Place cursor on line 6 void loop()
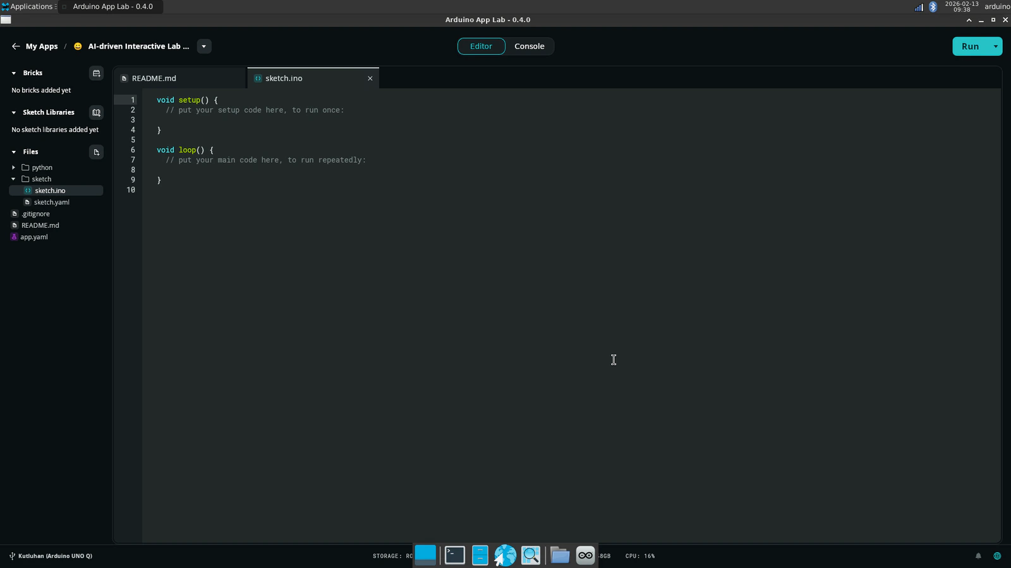This screenshot has height=568, width=1011. coord(185,150)
